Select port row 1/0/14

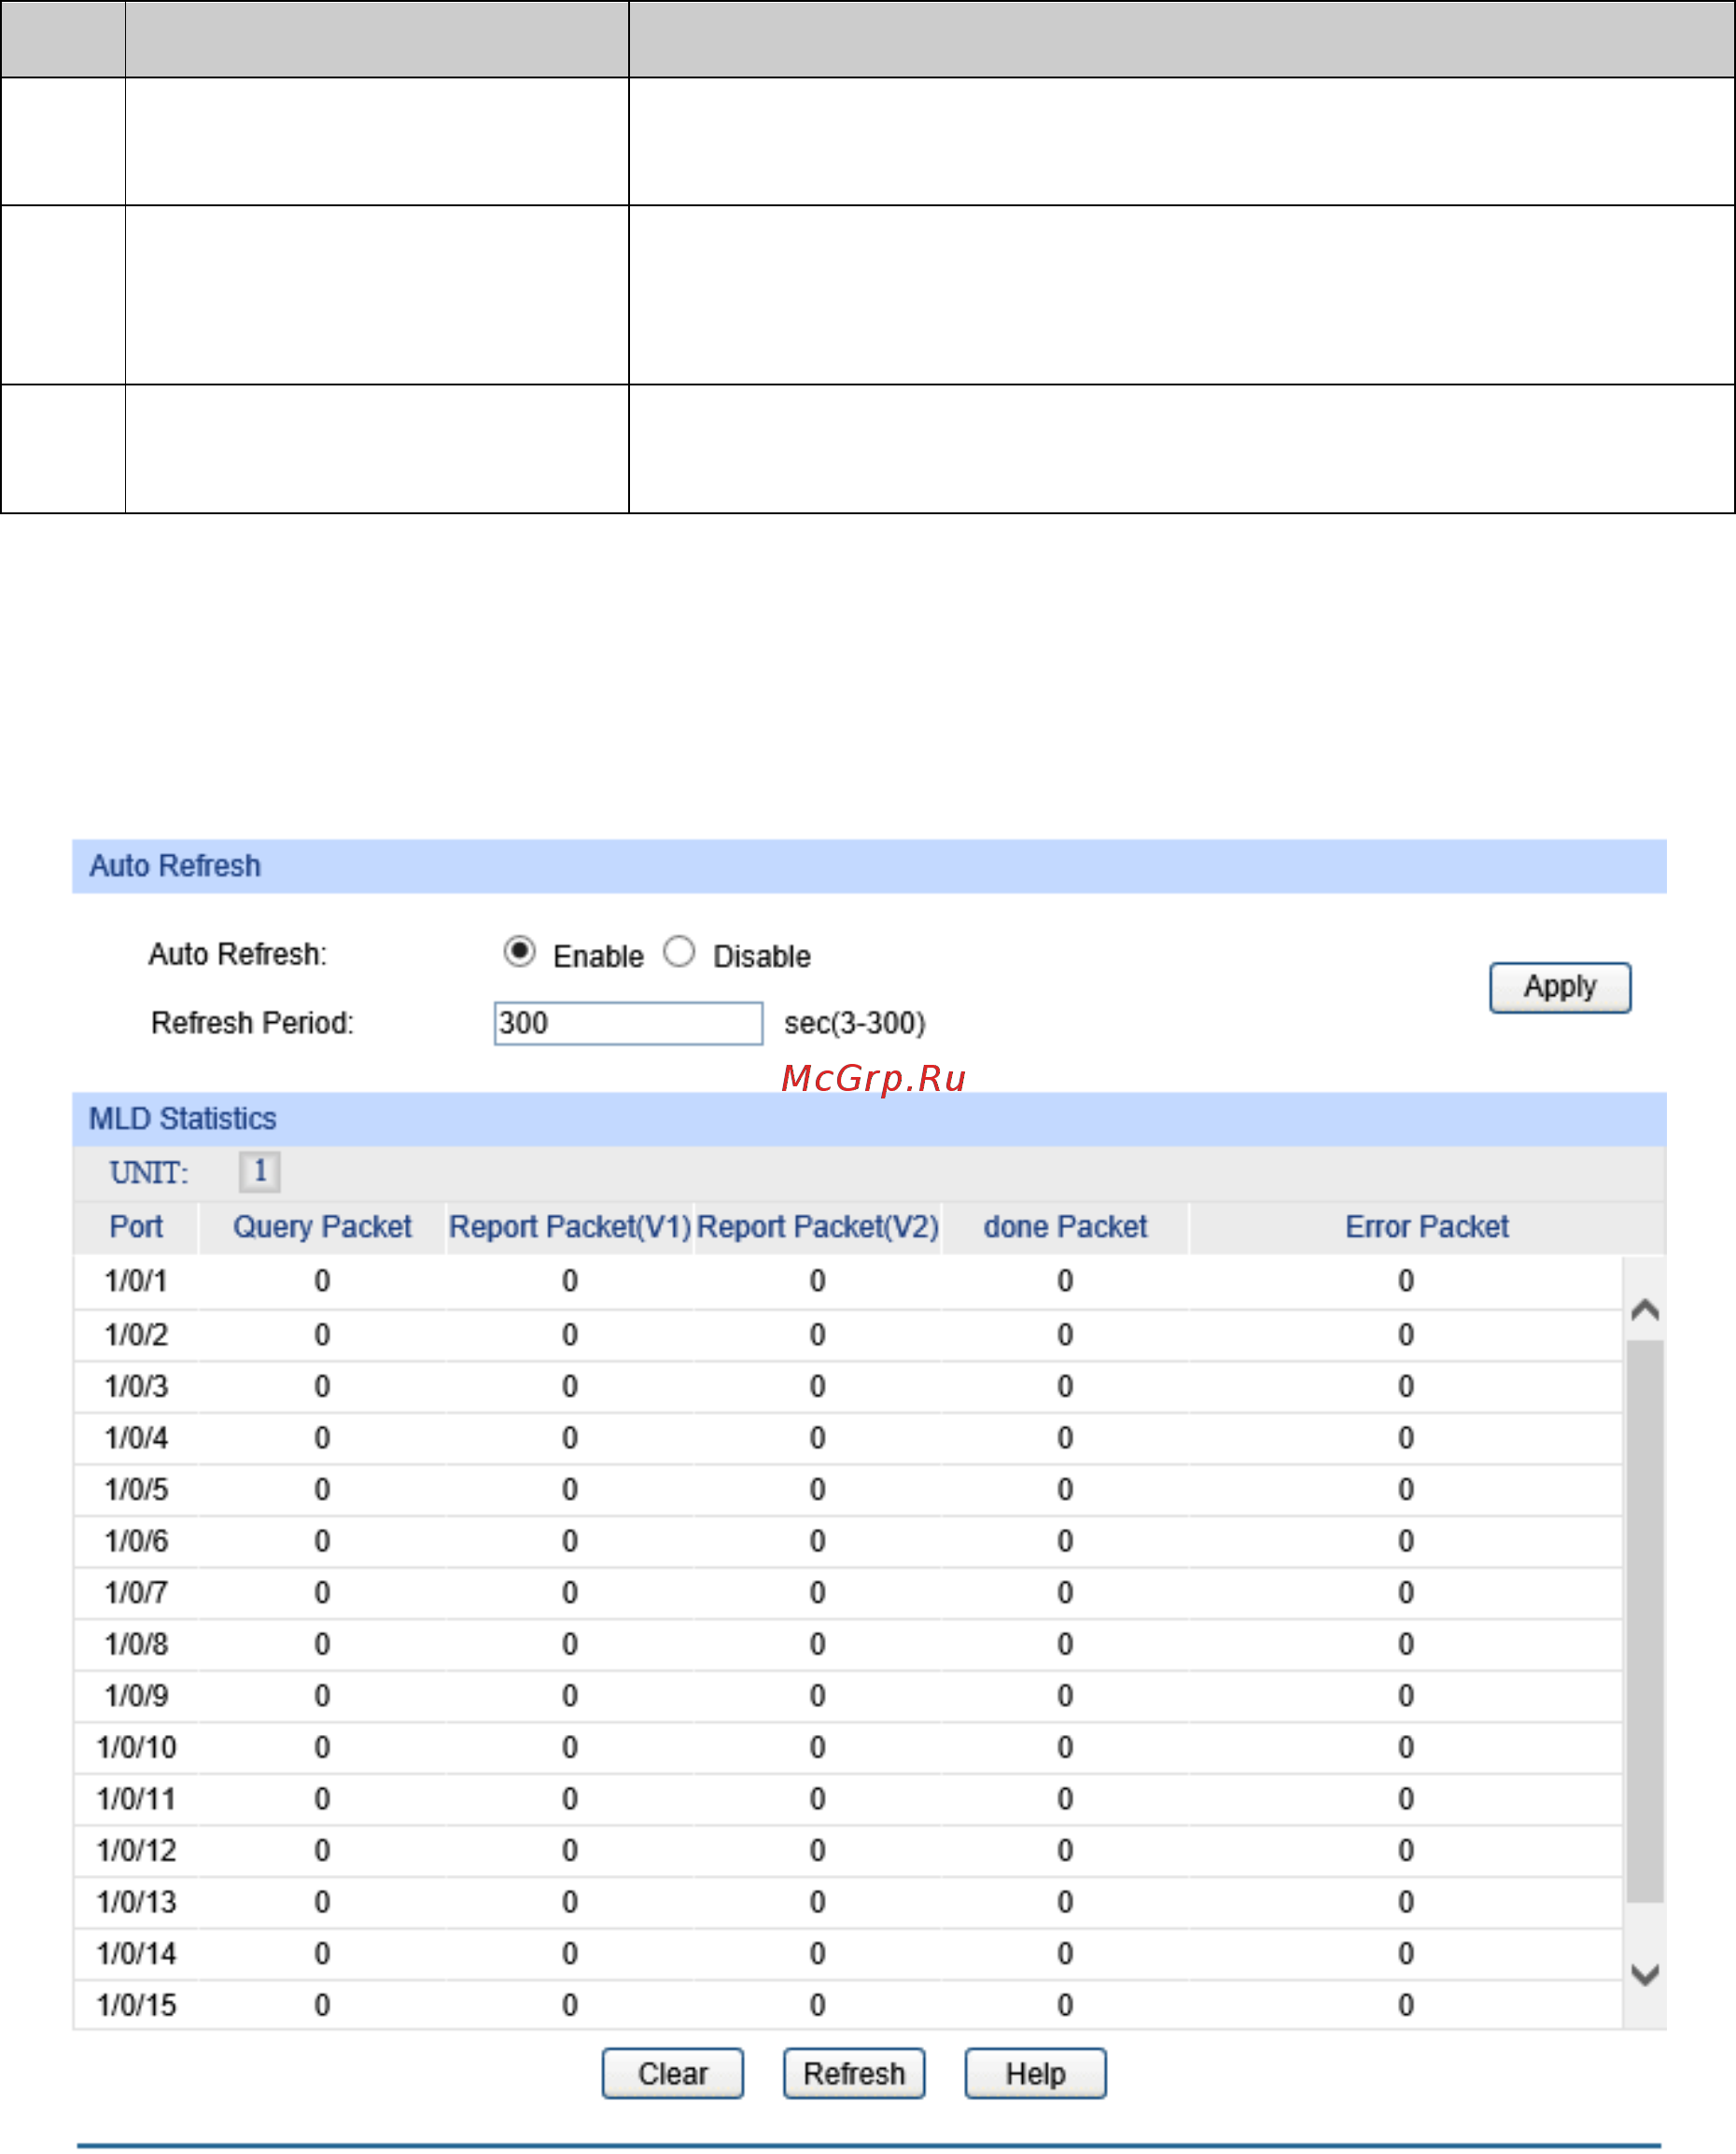848,1955
